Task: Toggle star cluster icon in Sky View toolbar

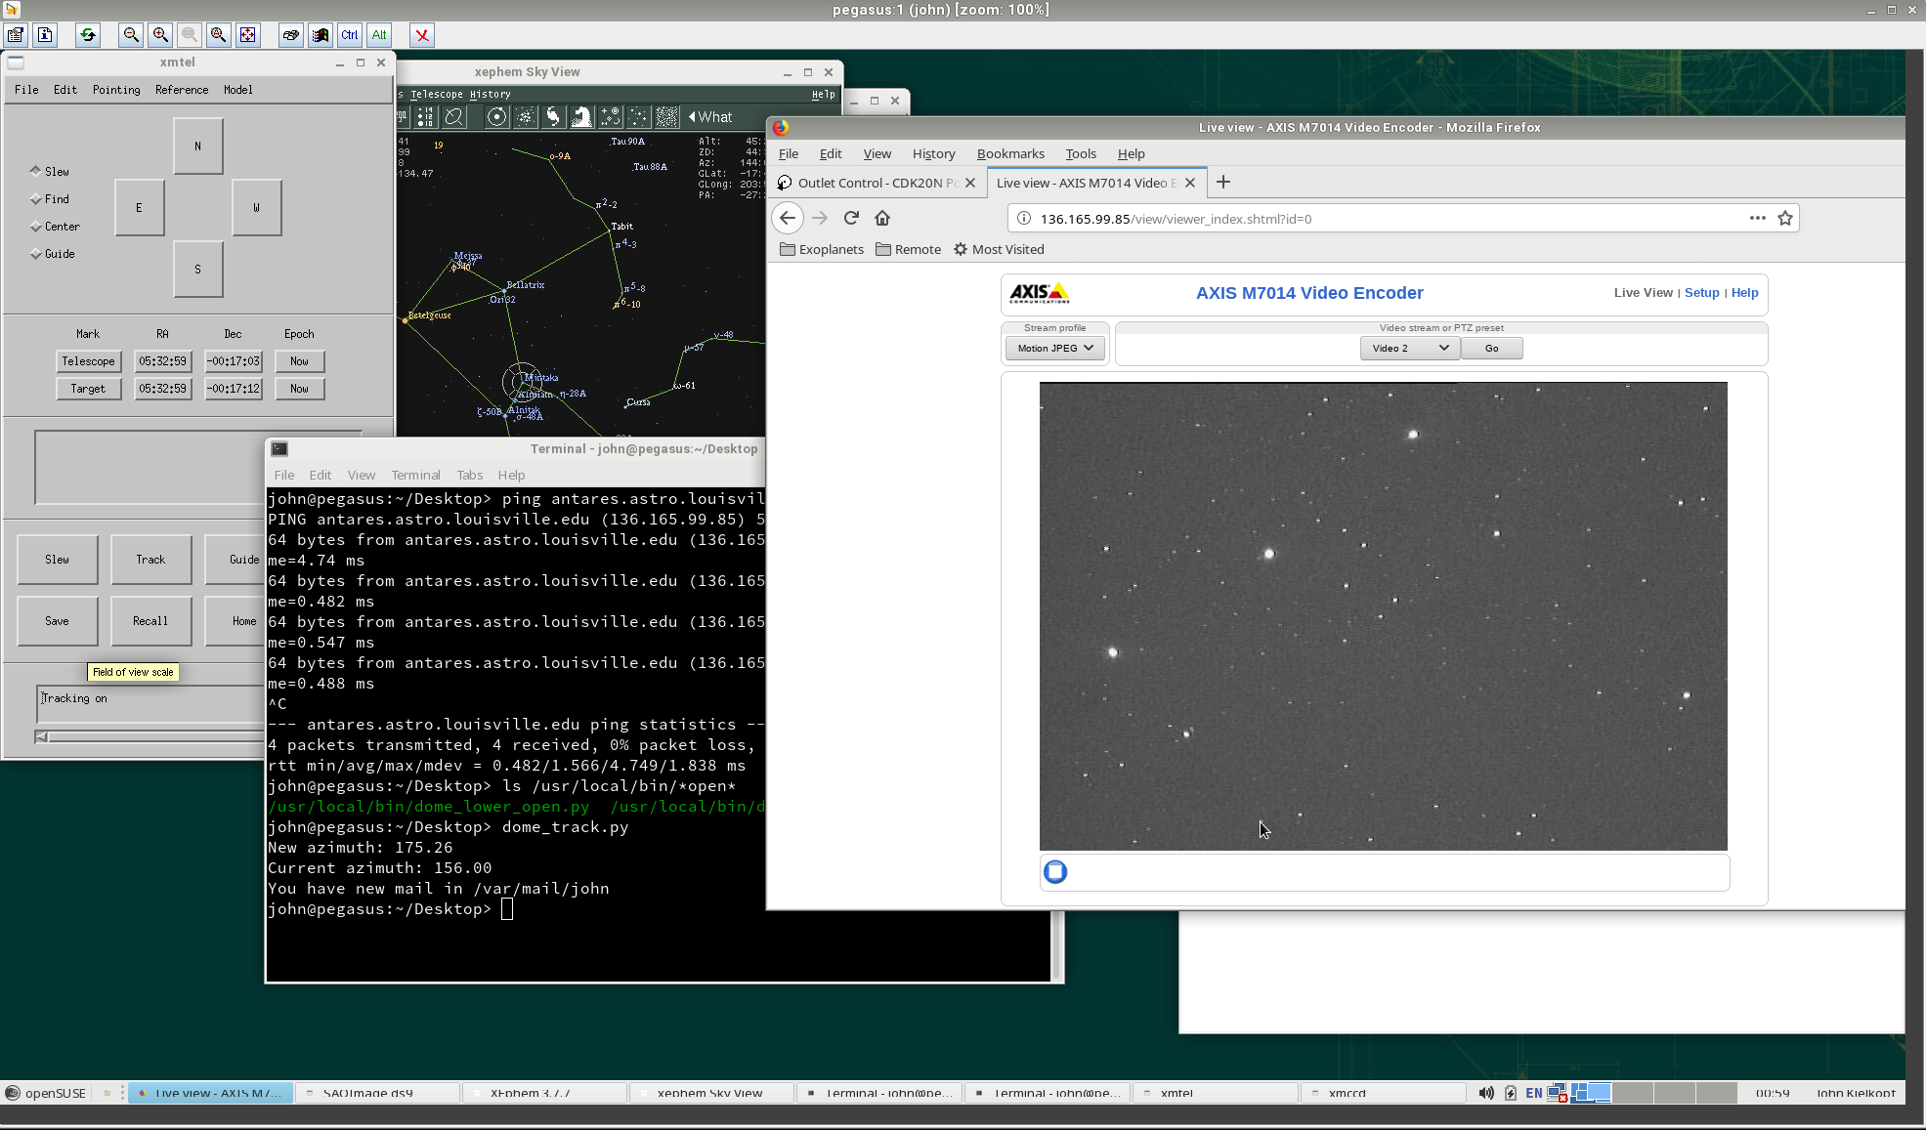Action: point(525,117)
